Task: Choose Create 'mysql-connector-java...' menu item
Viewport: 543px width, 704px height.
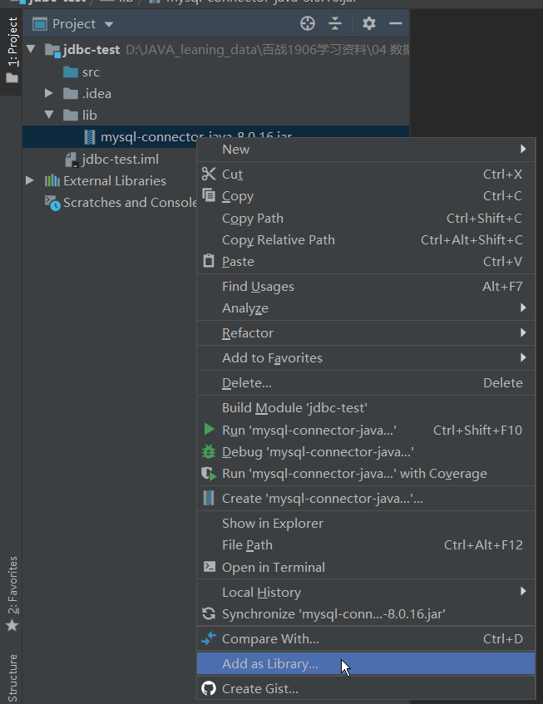Action: (x=366, y=499)
